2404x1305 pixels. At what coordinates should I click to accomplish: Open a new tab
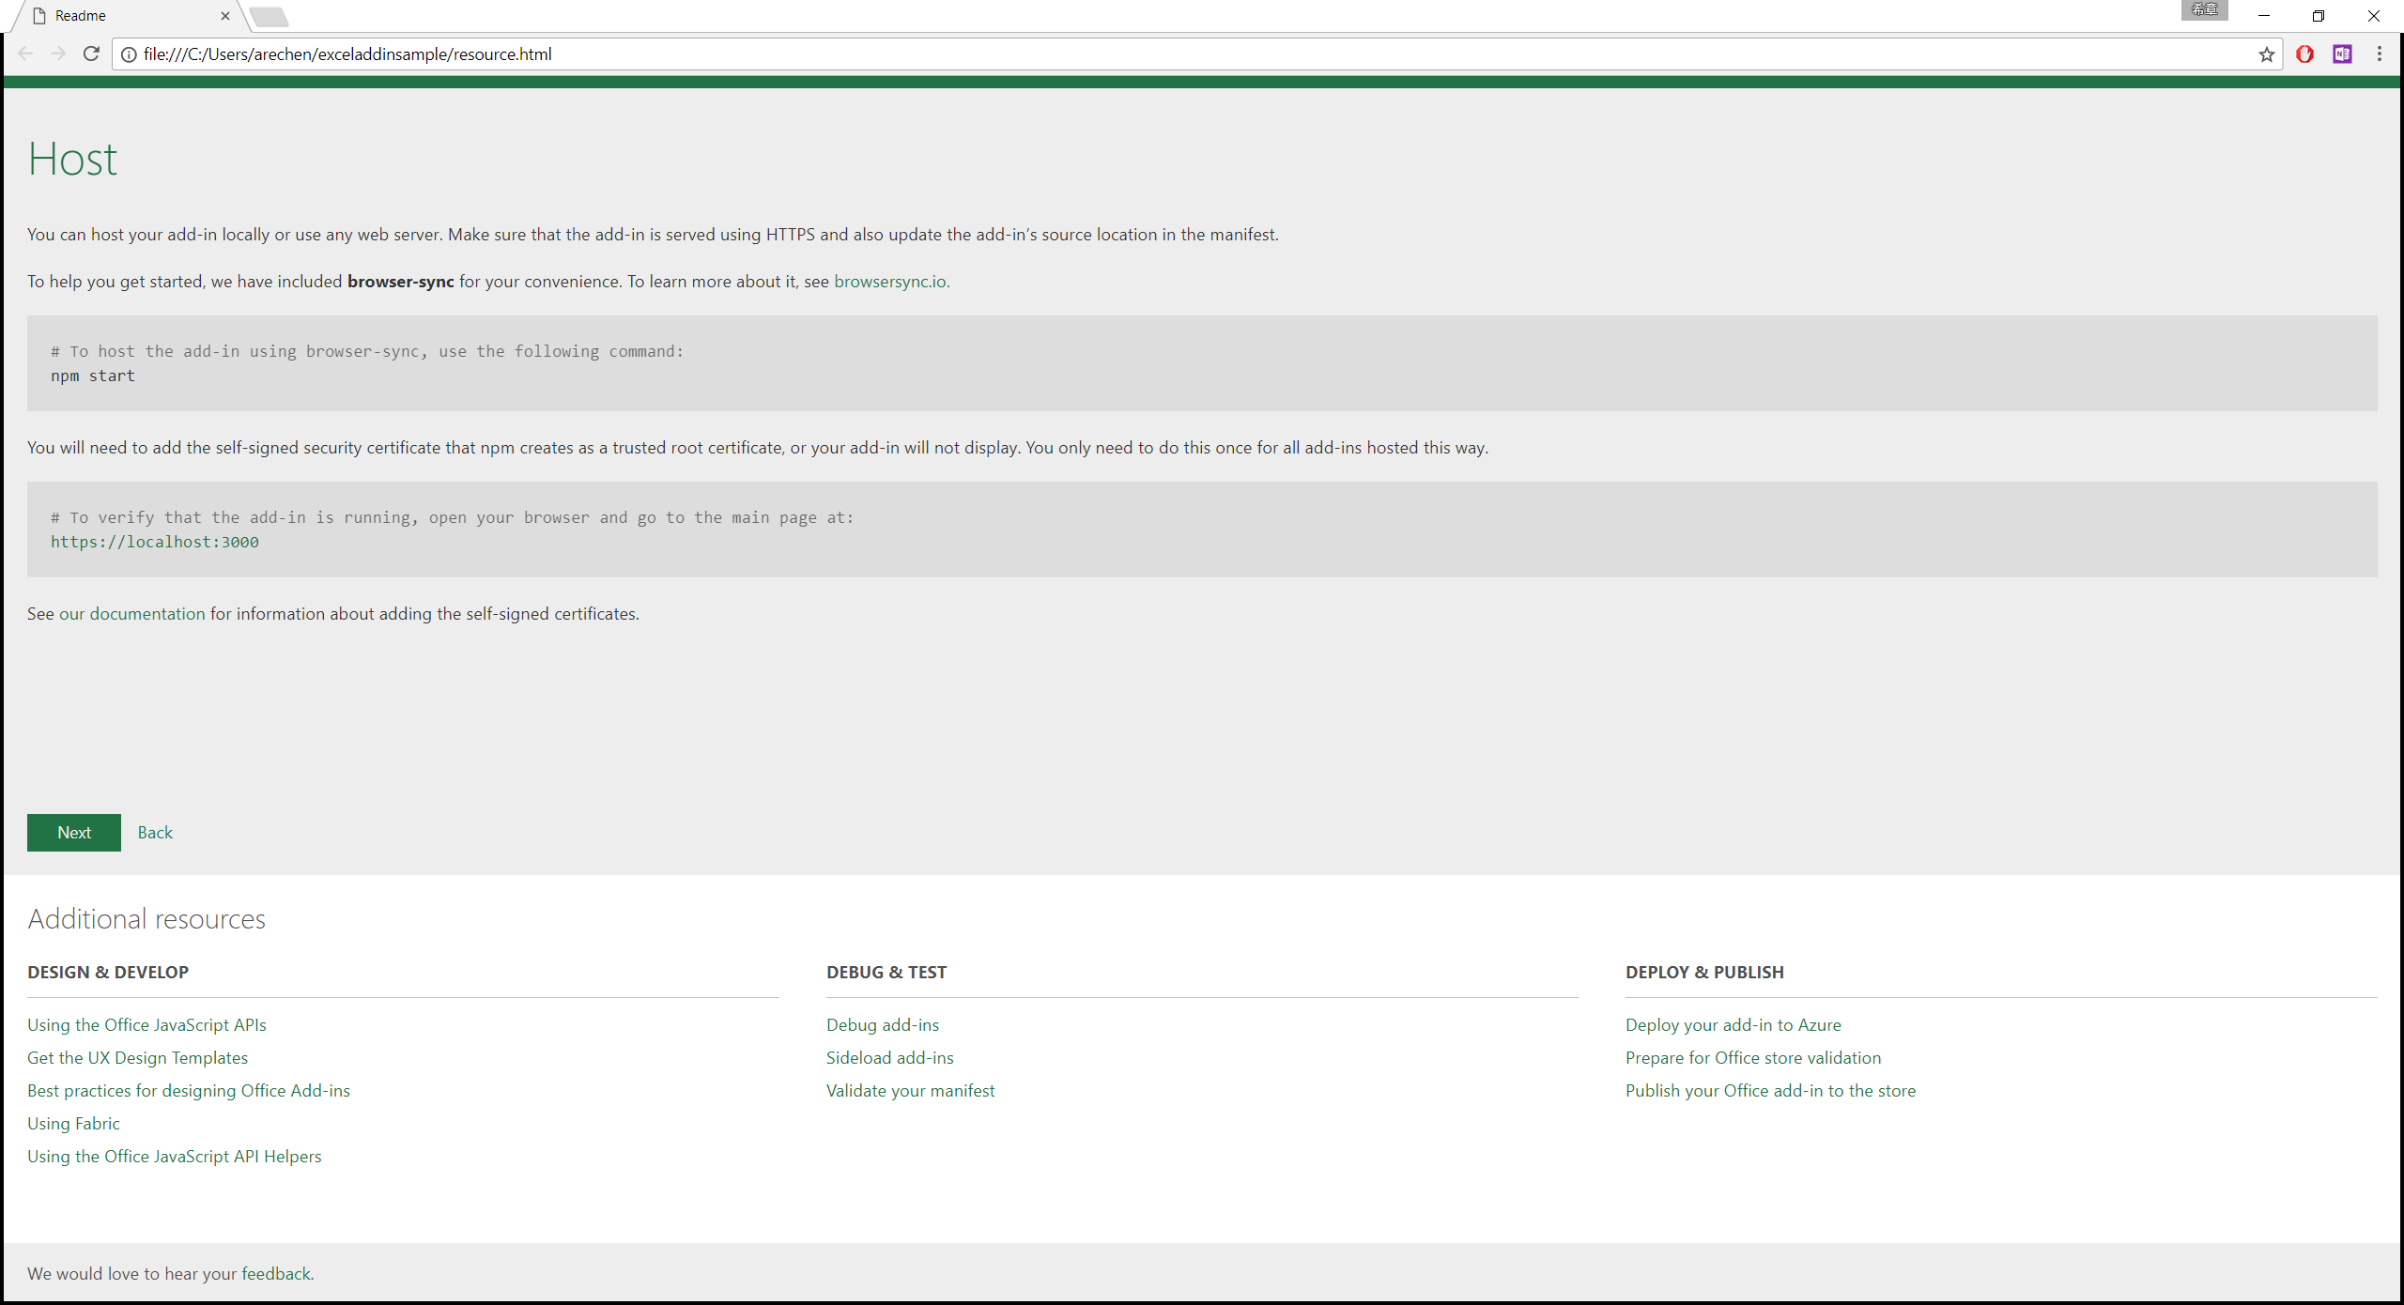270,17
